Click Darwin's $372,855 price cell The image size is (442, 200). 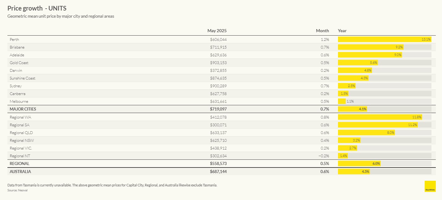218,71
